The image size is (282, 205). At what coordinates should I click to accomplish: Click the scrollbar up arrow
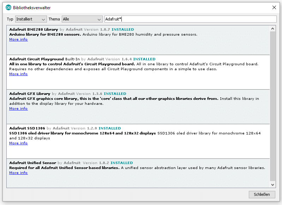pyautogui.click(x=273, y=29)
